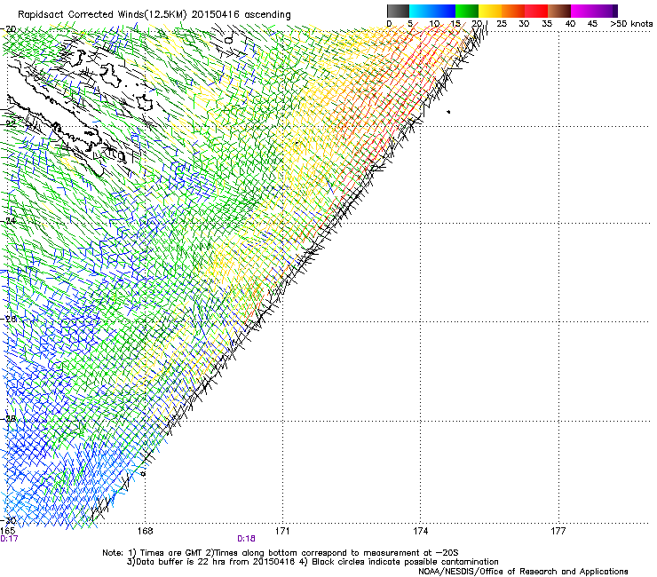Click legend tick label '35'
Screen dimensions: 657x577
[547, 24]
